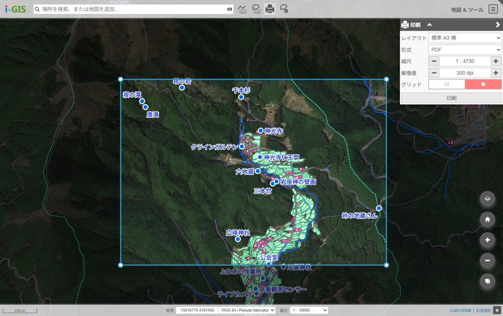
Task: Click the 三本竹 label
Action: pos(262,191)
